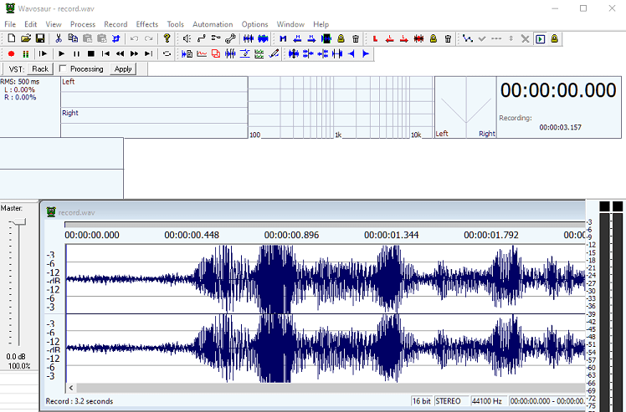The width and height of the screenshot is (626, 412).
Task: Click the pencil draw tool icon
Action: coord(274,53)
